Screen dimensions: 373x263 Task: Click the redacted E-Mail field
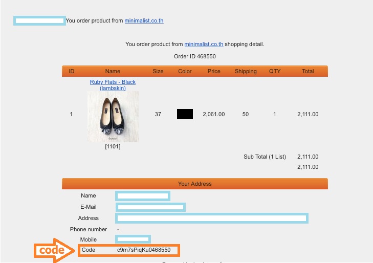[x=150, y=207]
